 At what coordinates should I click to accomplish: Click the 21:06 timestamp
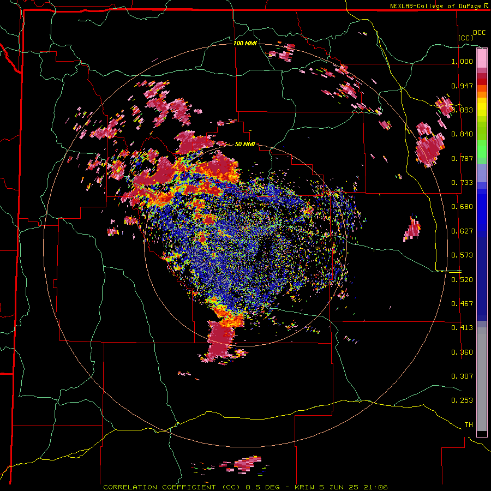pos(375,487)
